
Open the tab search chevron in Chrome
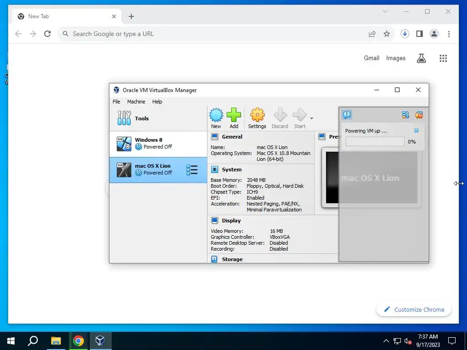click(385, 11)
